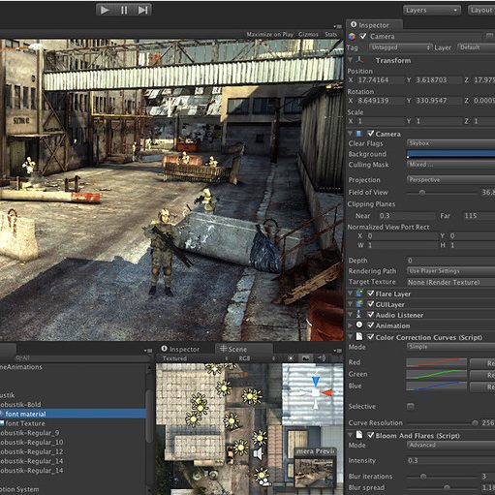The height and width of the screenshot is (495, 495).
Task: Disable Color Correction Curves script checkbox
Action: click(371, 337)
